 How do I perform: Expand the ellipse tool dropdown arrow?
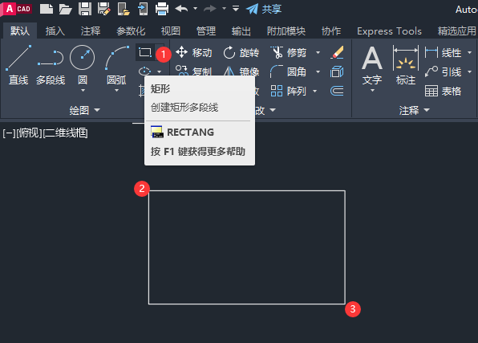point(159,71)
